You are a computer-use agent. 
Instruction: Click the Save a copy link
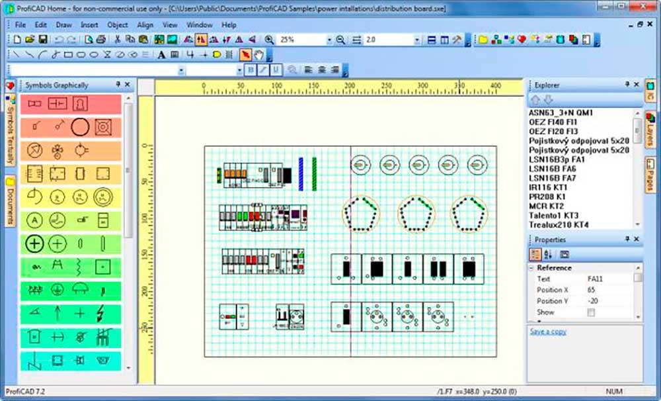547,332
